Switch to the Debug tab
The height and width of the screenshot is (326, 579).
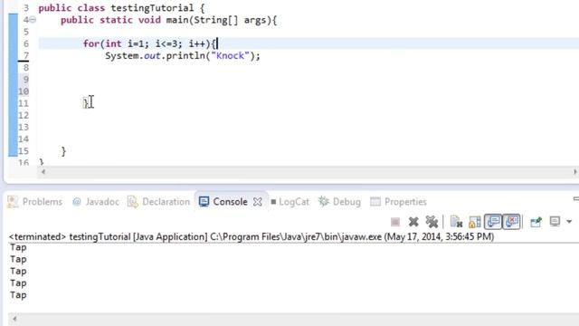coord(340,202)
